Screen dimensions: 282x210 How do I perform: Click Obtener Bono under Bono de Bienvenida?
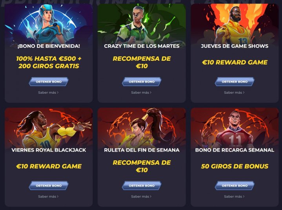(x=49, y=81)
